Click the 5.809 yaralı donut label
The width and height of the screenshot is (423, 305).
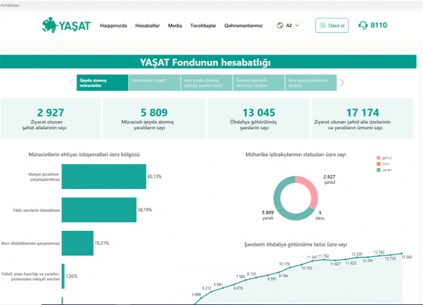tap(268, 216)
